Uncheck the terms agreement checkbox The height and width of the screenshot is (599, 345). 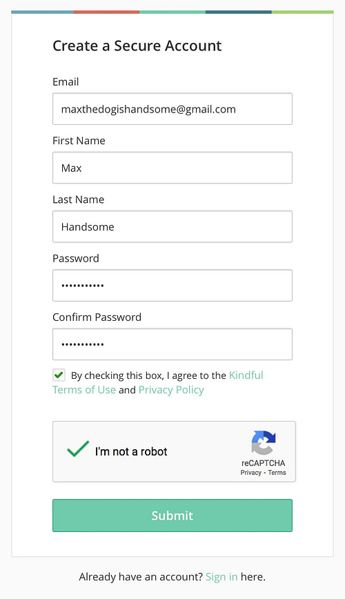59,375
